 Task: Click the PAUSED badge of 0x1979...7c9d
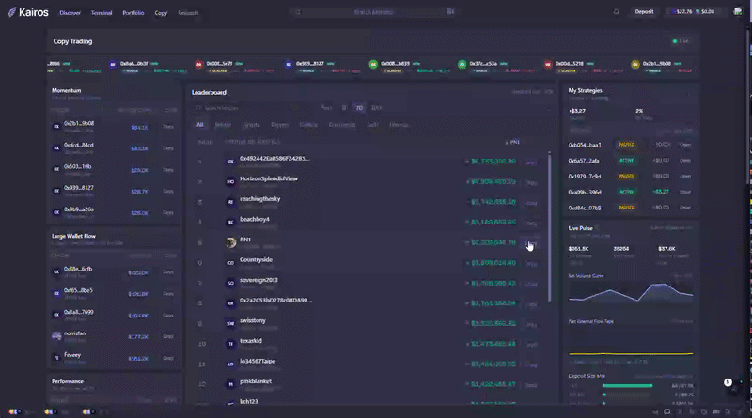pos(626,176)
